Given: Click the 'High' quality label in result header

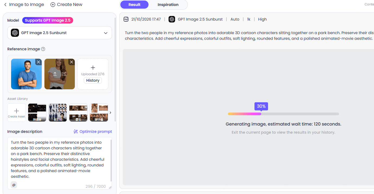Looking at the screenshot, I should 262,19.
